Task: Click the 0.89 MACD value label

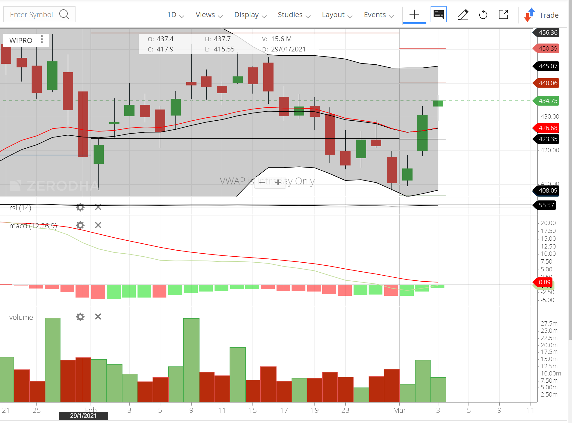Action: pyautogui.click(x=543, y=282)
